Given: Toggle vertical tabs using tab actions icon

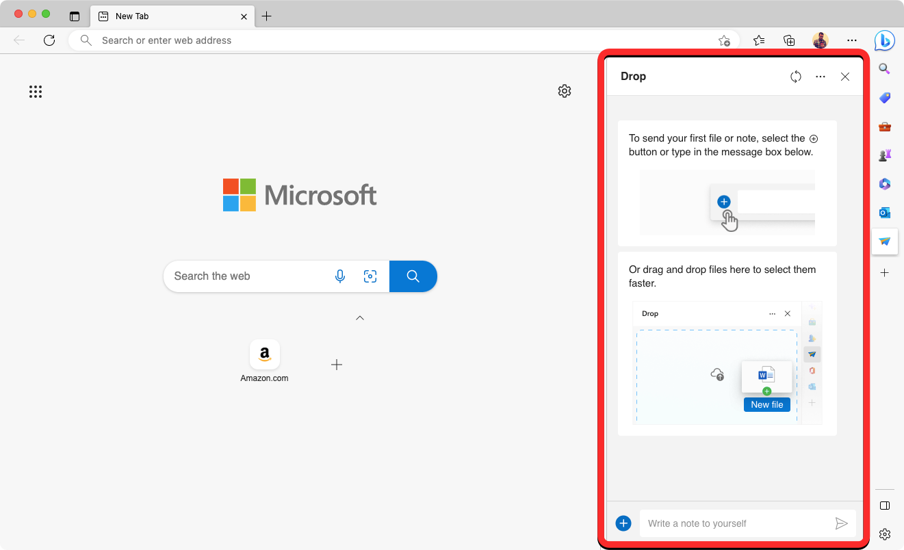Looking at the screenshot, I should [x=75, y=16].
